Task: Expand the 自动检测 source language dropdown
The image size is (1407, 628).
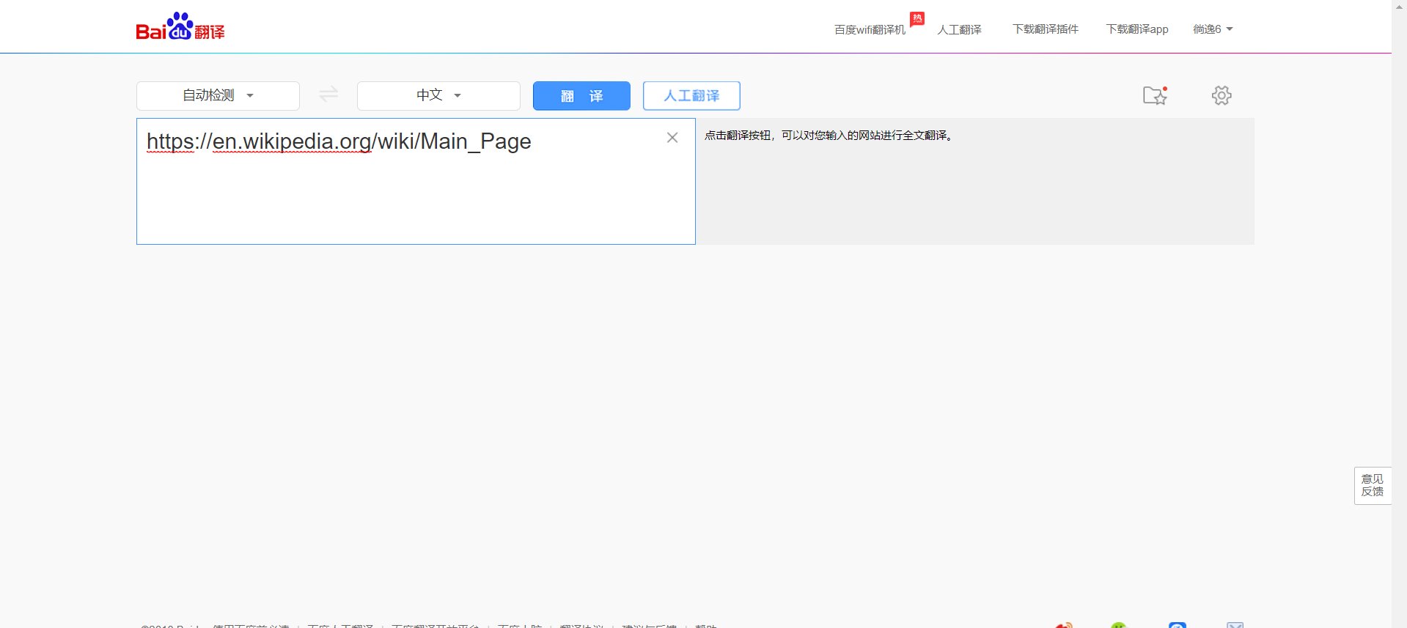Action: pos(218,95)
